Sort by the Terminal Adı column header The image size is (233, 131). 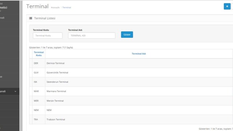coord(139,54)
